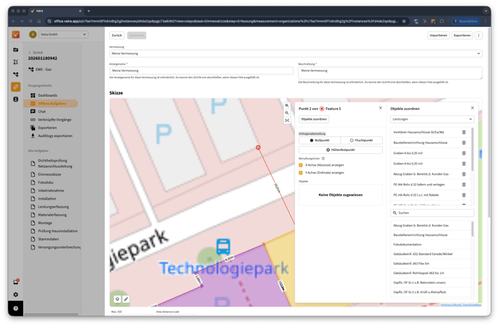Click info icon next to Bemaßungslinien

[x=323, y=159]
